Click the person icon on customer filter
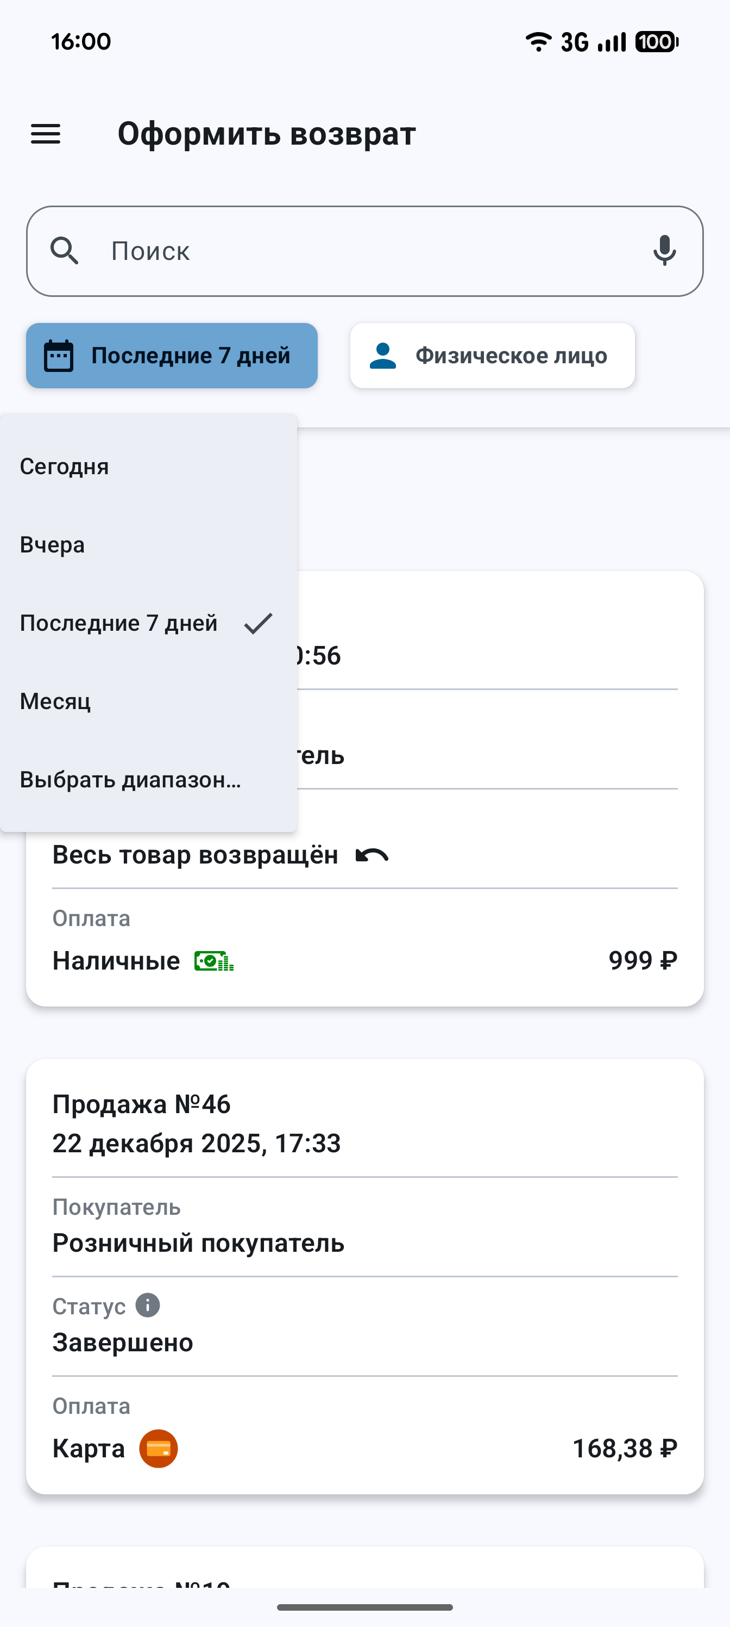The height and width of the screenshot is (1627, 730). (x=382, y=356)
